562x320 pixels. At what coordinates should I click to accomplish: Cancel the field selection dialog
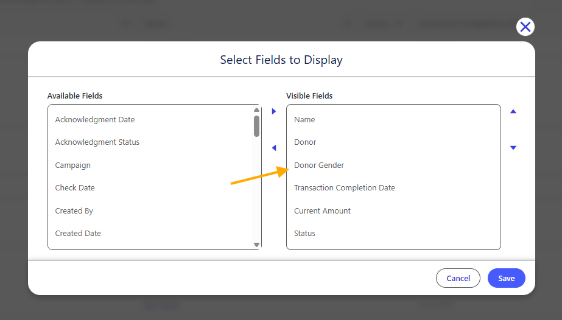458,278
